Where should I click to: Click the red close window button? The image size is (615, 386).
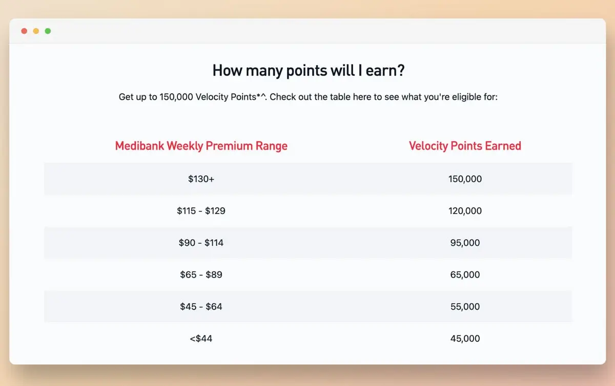24,31
